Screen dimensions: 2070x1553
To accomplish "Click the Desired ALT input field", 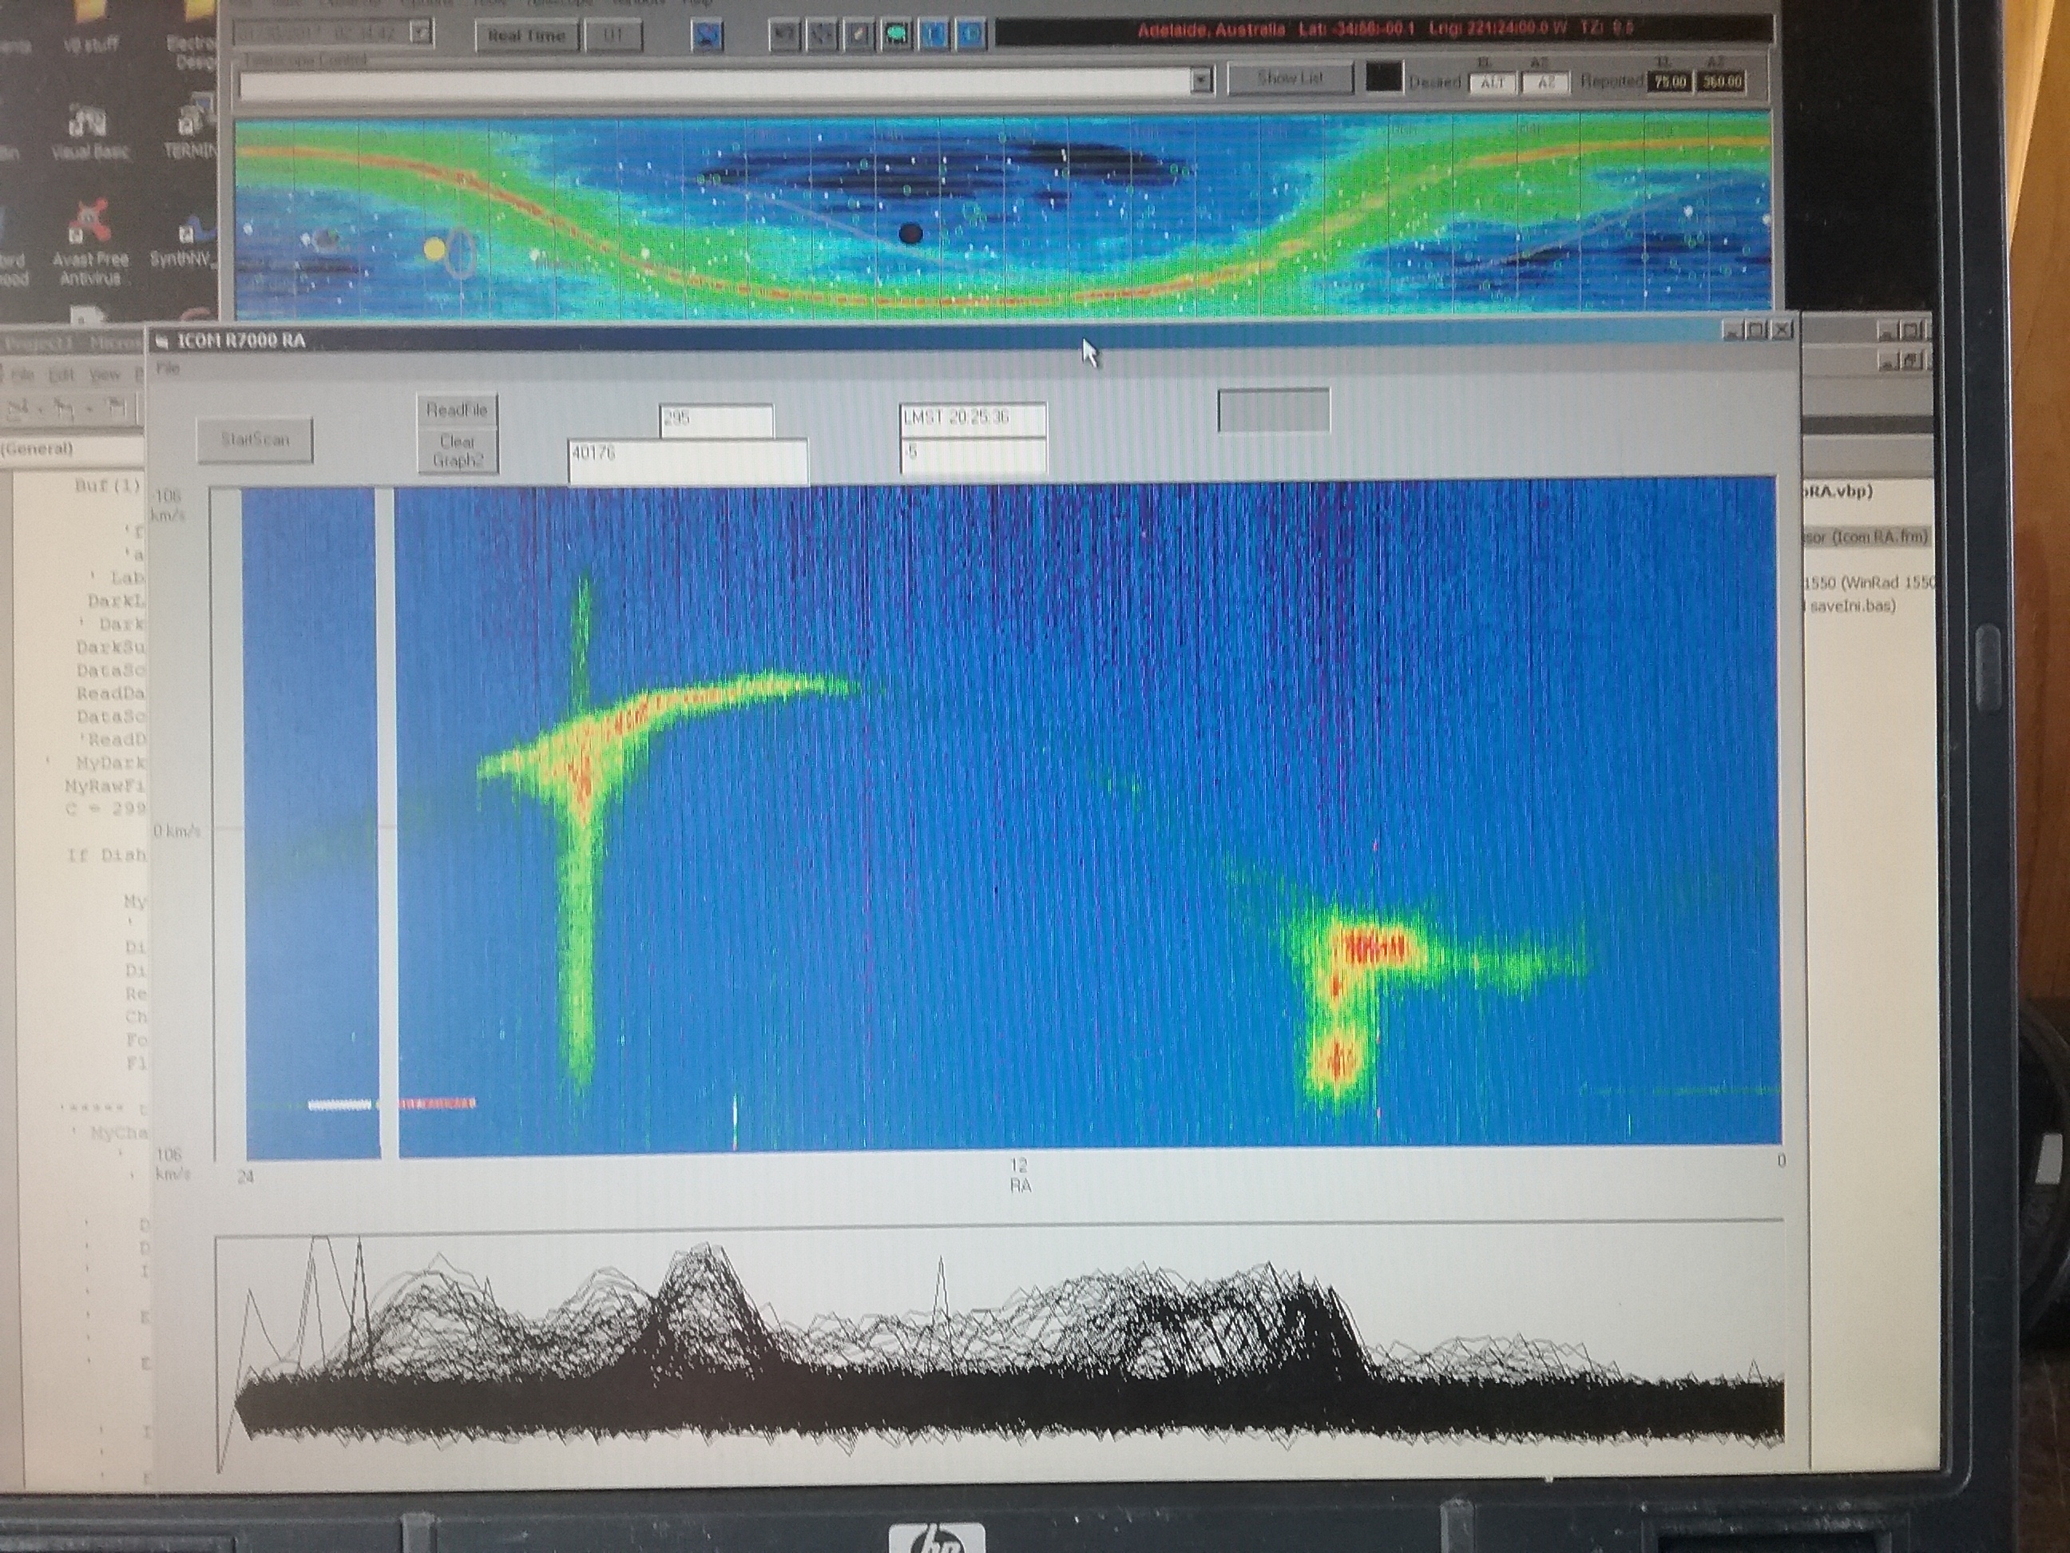I will (1492, 83).
